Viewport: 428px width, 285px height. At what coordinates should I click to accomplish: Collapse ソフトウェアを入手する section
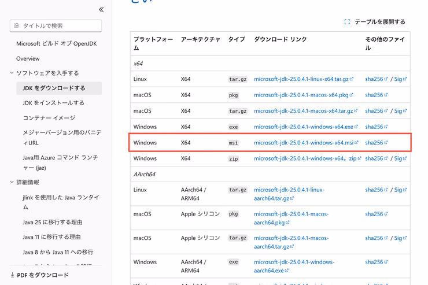pyautogui.click(x=12, y=73)
